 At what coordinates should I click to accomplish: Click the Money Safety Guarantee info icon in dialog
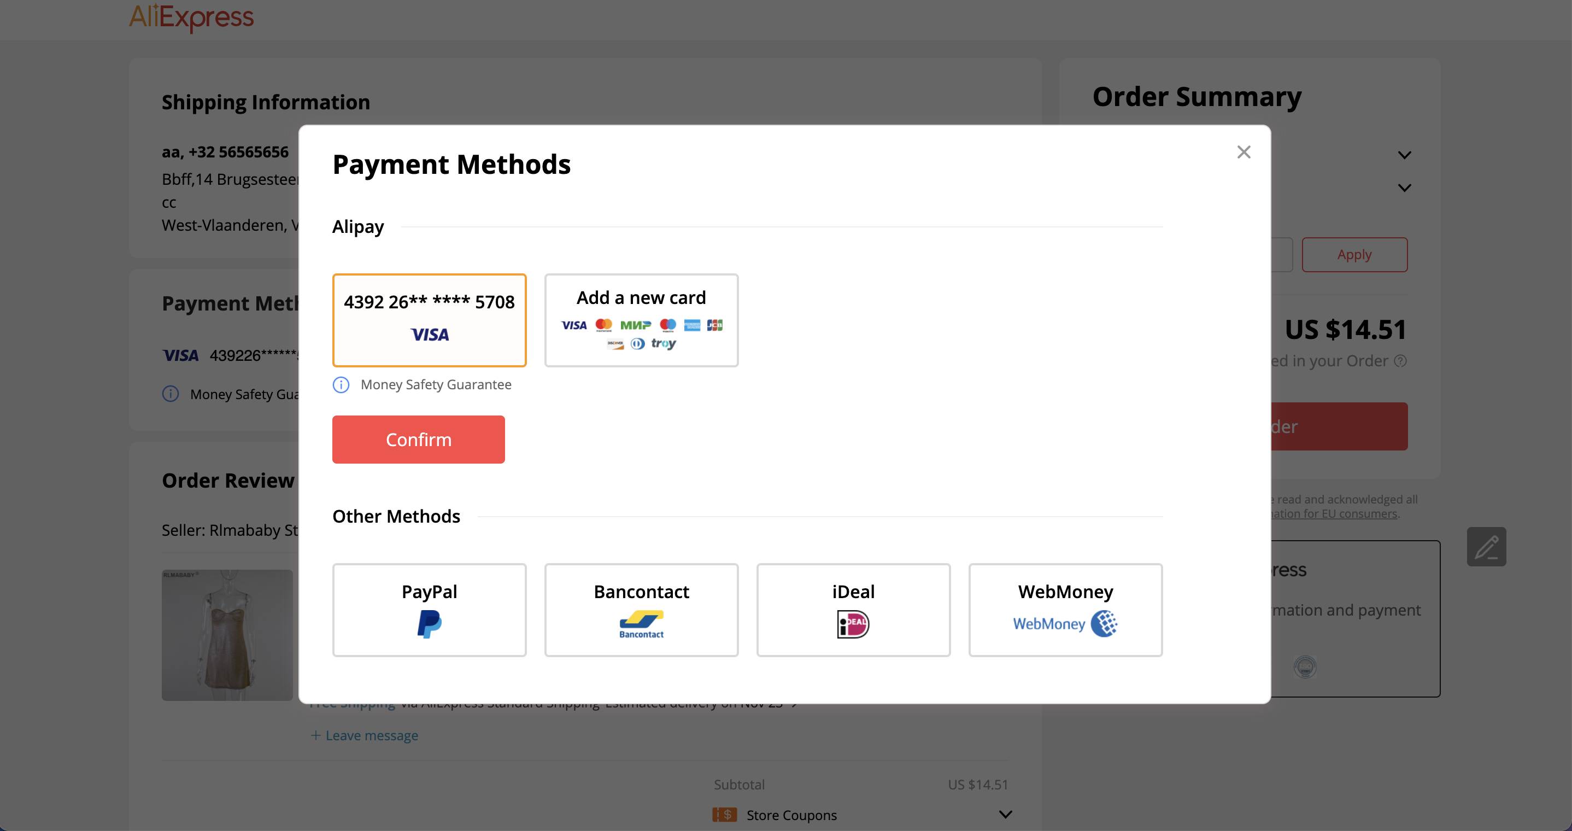[341, 385]
